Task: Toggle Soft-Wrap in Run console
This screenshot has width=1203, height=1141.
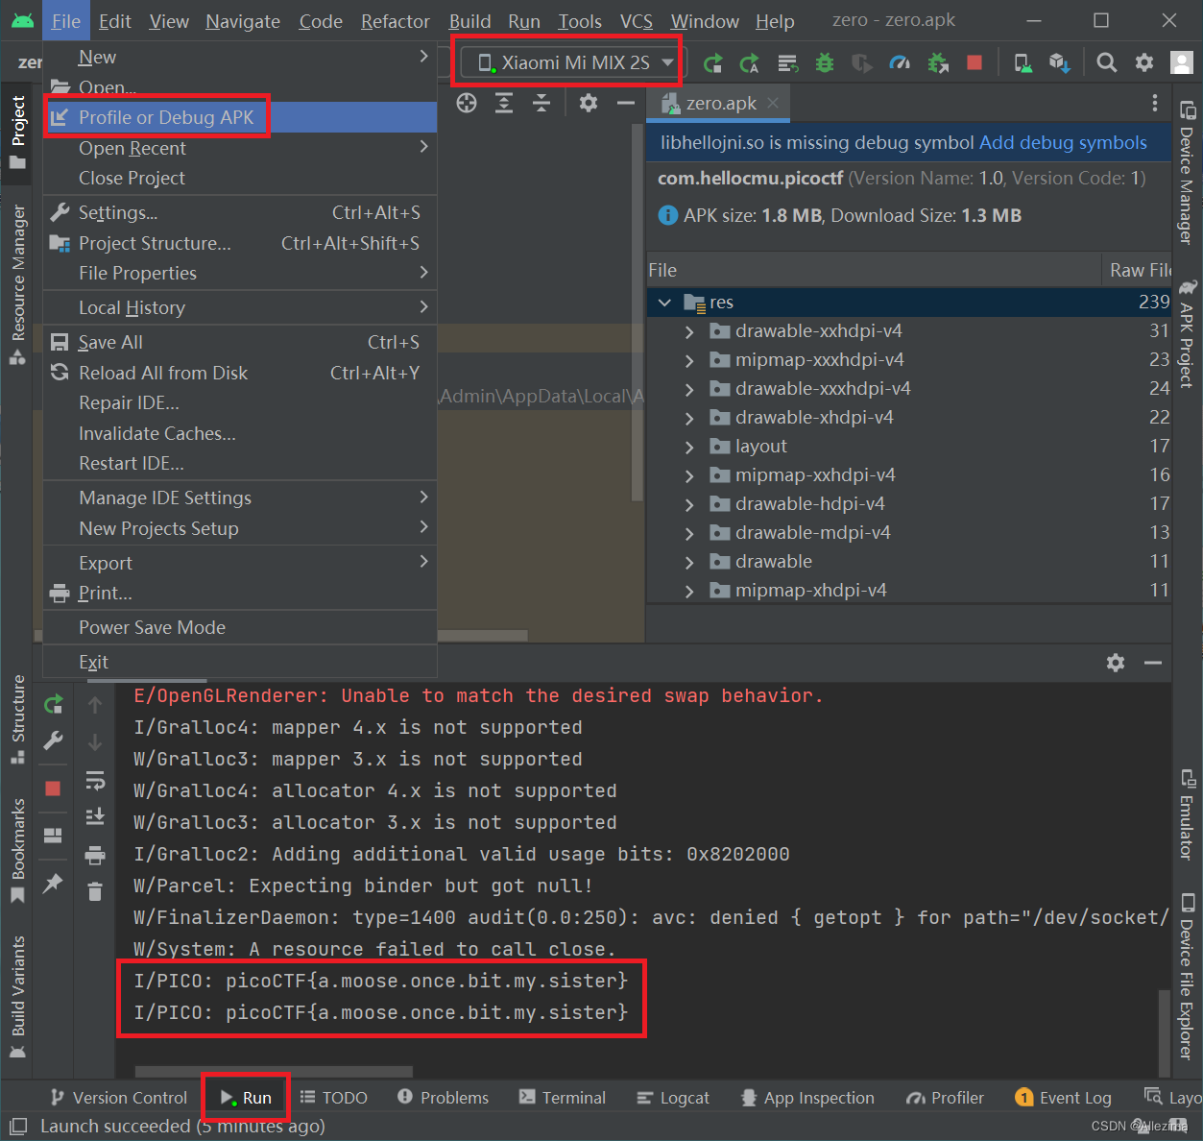Action: click(x=95, y=780)
